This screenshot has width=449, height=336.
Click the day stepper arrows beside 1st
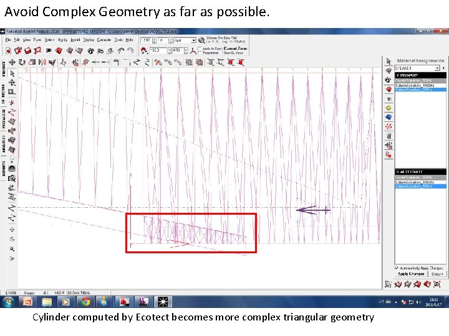click(171, 40)
